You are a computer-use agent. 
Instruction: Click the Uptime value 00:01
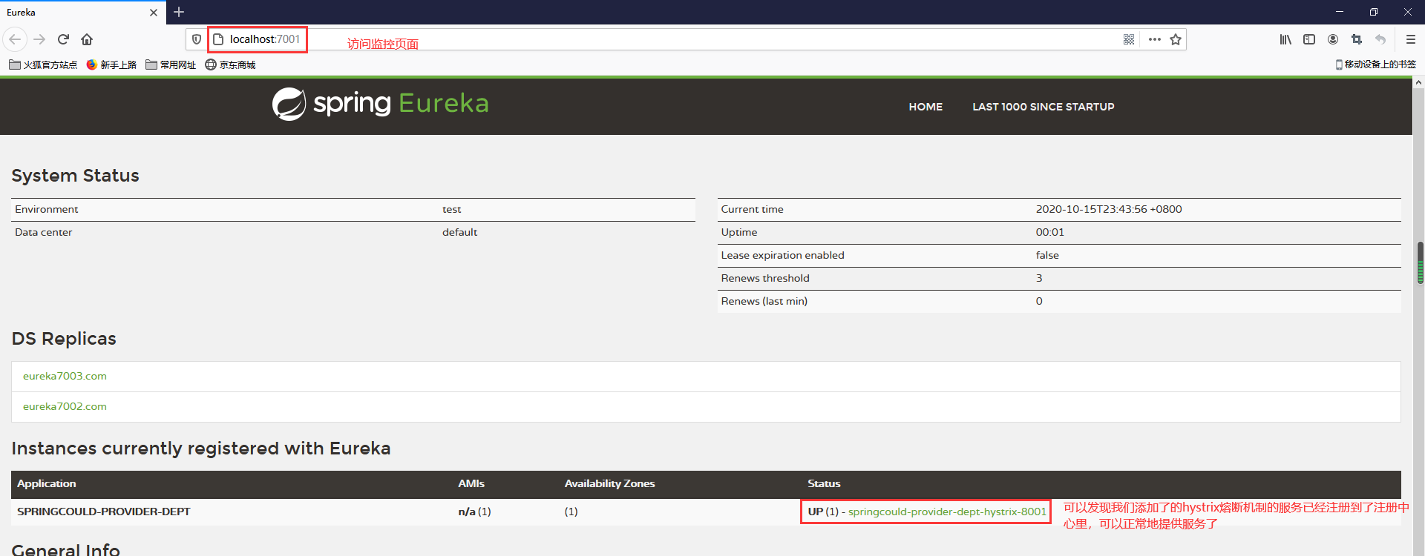(1049, 232)
